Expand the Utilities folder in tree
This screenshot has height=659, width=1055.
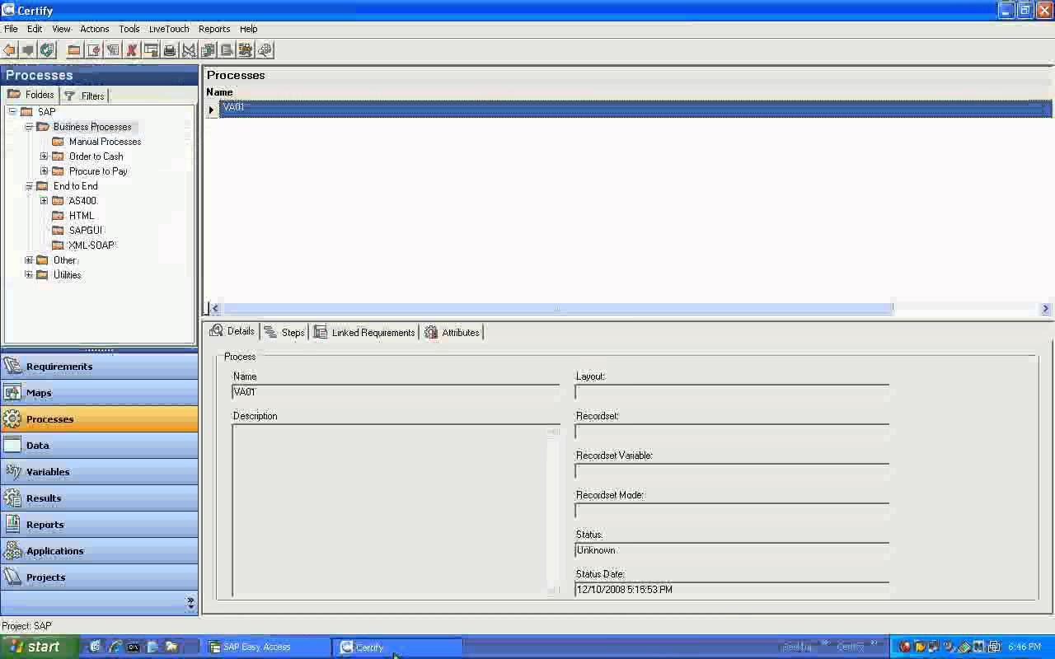click(x=29, y=275)
